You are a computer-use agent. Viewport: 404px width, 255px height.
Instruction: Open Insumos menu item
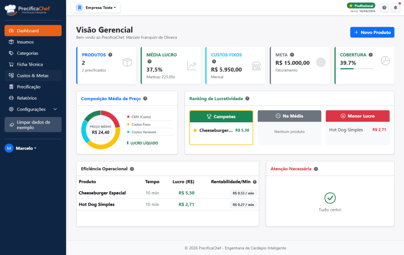point(33,42)
